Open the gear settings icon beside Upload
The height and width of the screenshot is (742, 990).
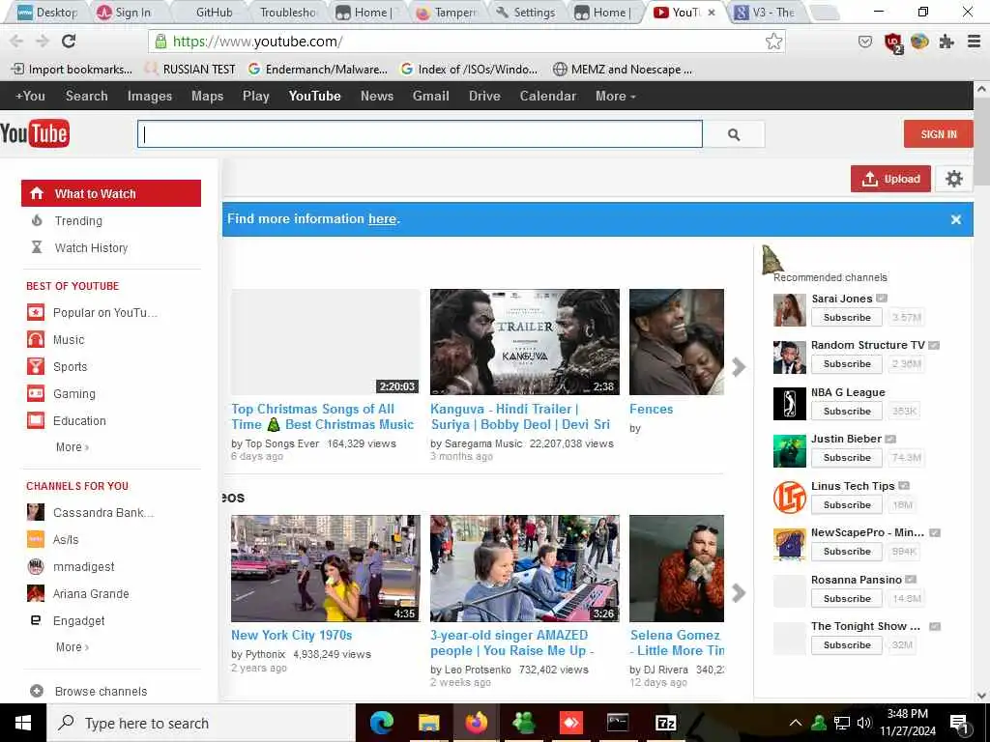tap(953, 179)
